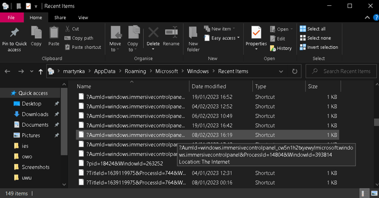Viewport: 379px width, 198px height.
Task: Open the Share ribbon tab
Action: click(x=60, y=18)
